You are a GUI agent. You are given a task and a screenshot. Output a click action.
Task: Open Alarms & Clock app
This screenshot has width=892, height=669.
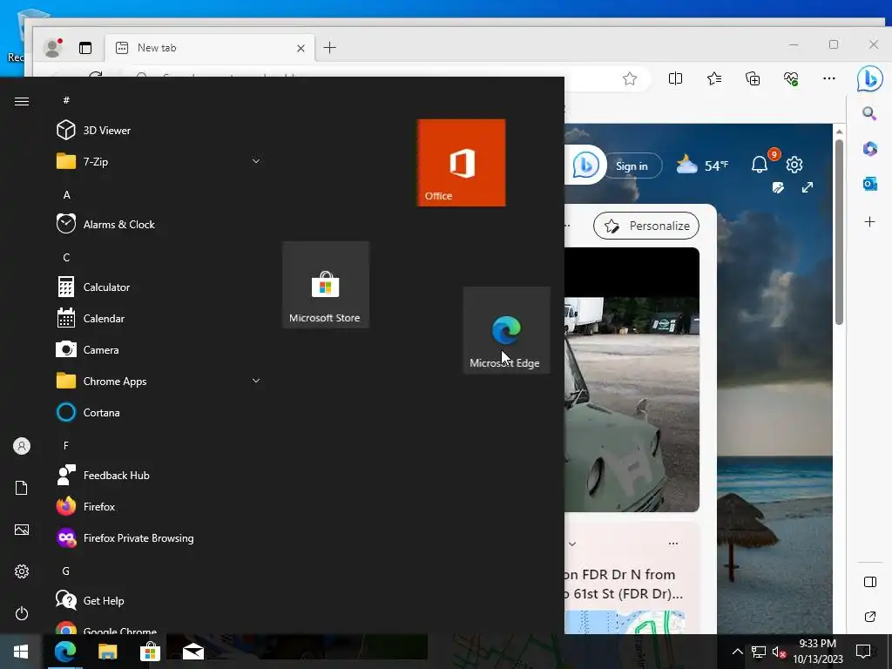tap(159, 224)
